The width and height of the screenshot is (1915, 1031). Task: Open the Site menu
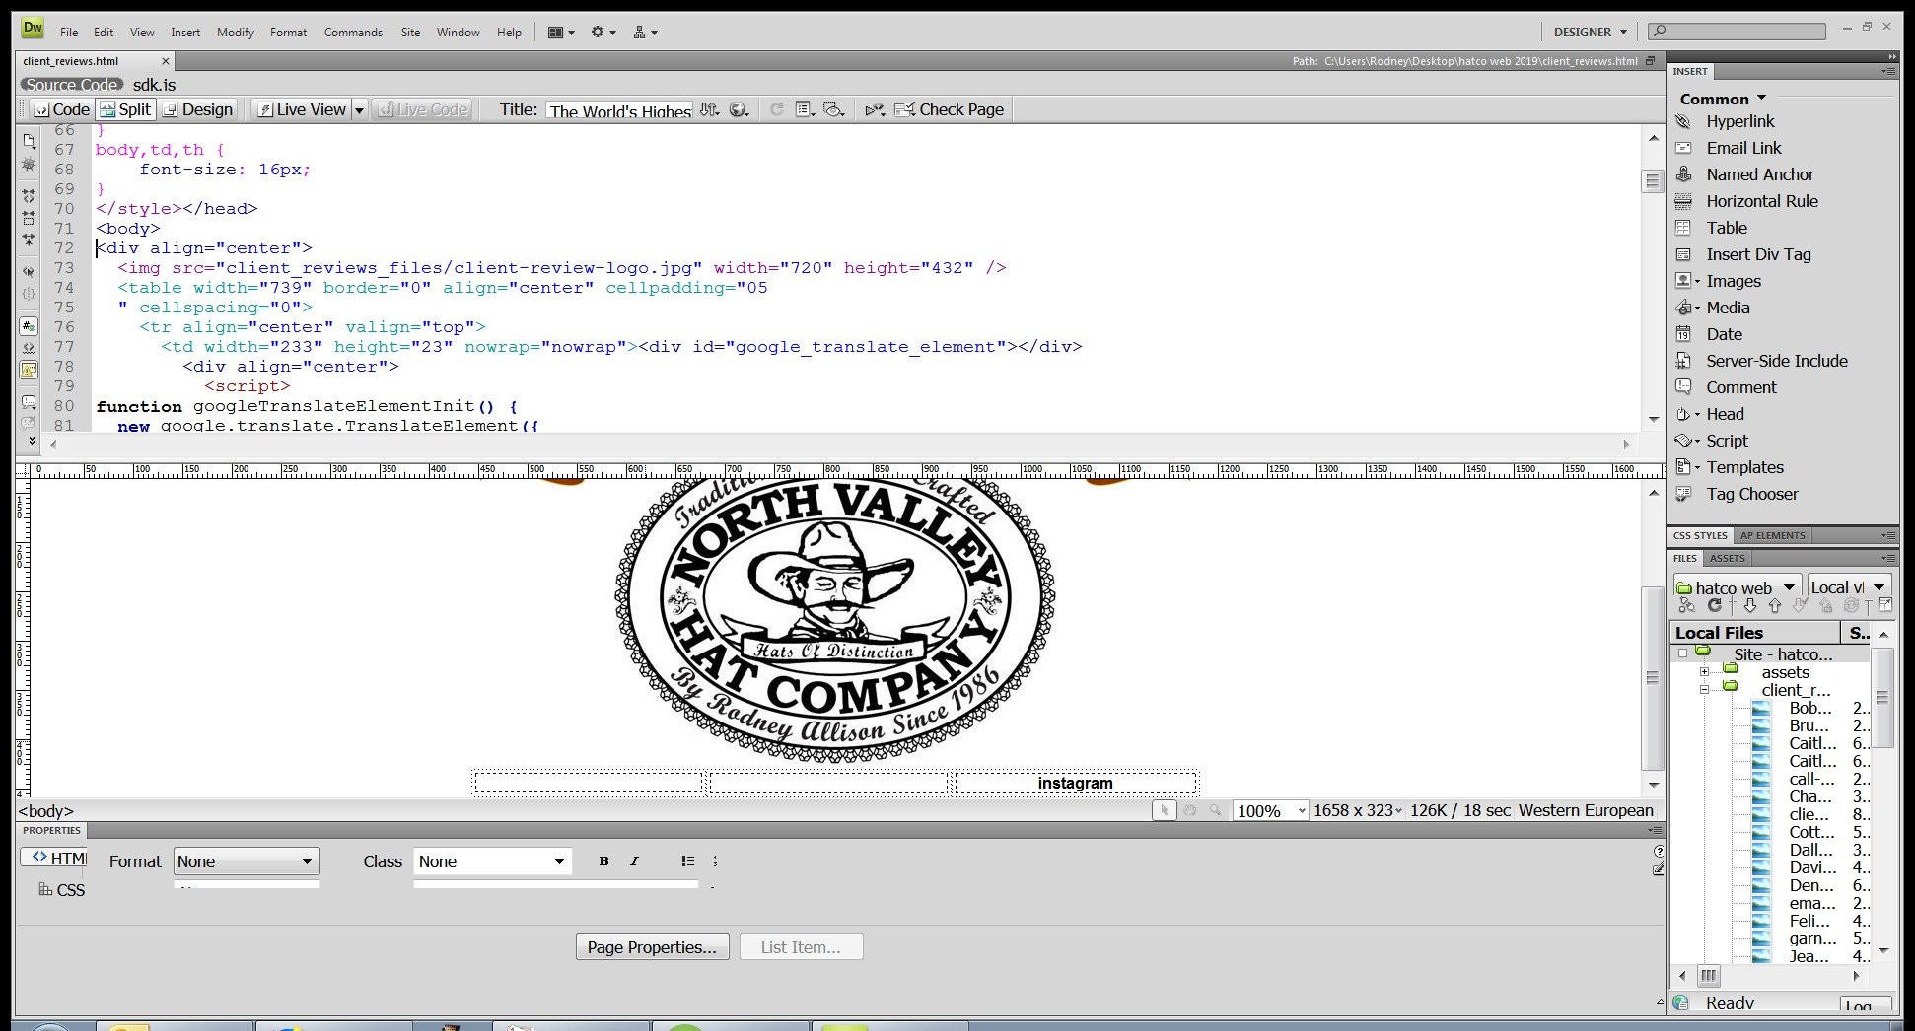pyautogui.click(x=410, y=33)
